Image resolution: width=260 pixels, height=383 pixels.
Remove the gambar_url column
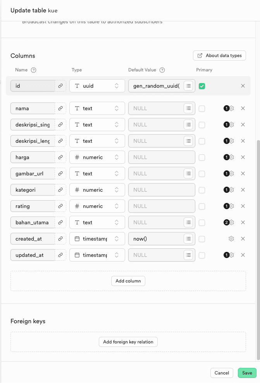point(243,173)
